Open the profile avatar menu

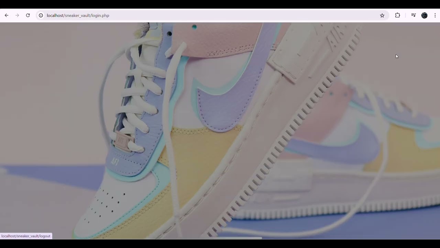tap(425, 15)
